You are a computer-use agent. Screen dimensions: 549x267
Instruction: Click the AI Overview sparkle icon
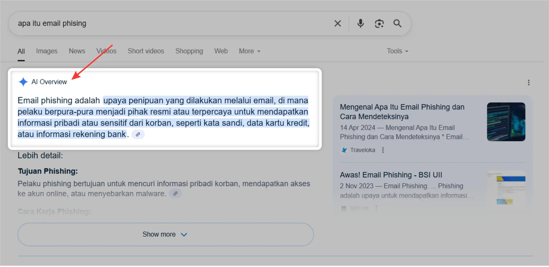pos(23,82)
